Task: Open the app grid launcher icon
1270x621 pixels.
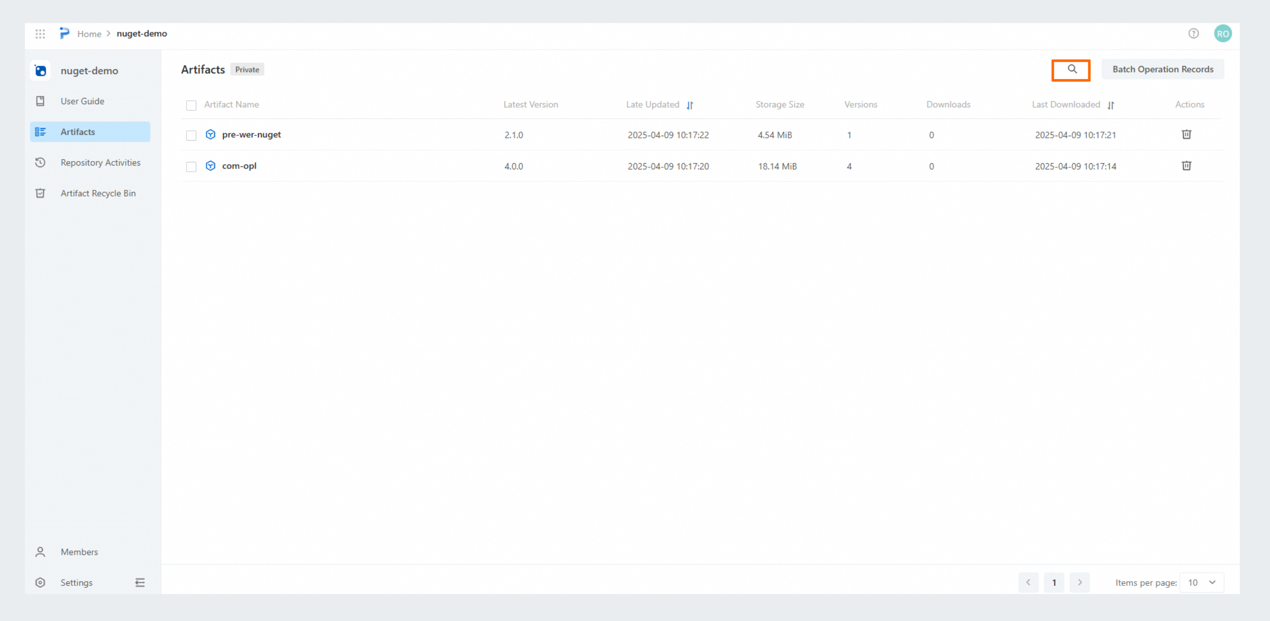Action: 40,34
